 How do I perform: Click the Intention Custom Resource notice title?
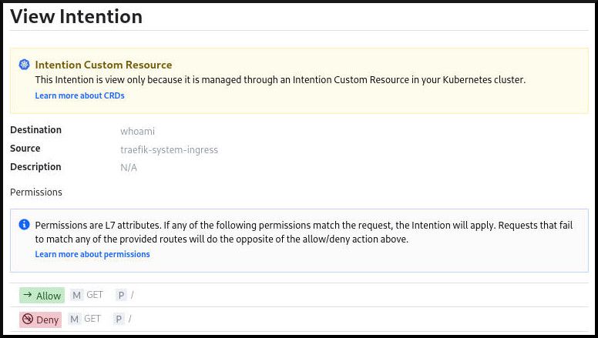(x=103, y=65)
